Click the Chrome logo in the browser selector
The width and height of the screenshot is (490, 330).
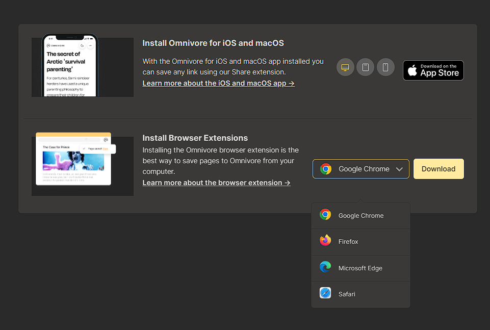[x=326, y=169]
